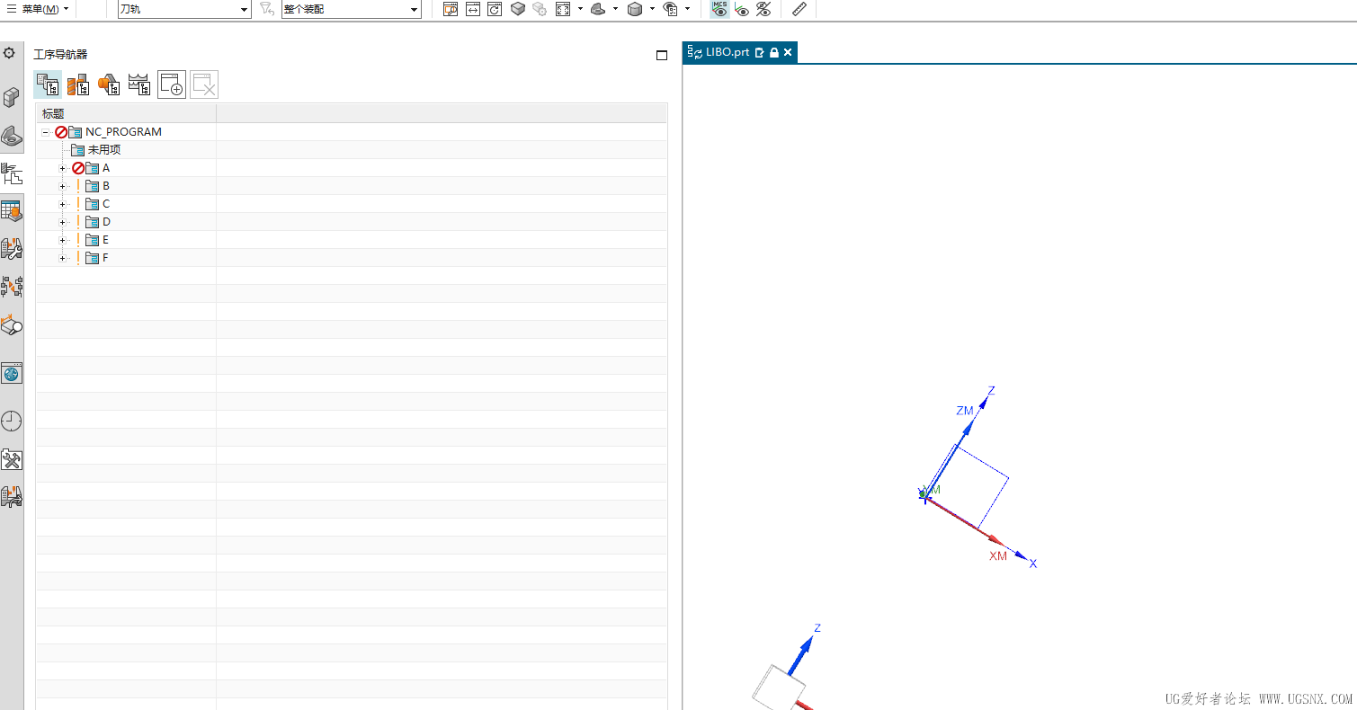
Task: Select the 未用项 unused items folder
Action: click(x=104, y=150)
